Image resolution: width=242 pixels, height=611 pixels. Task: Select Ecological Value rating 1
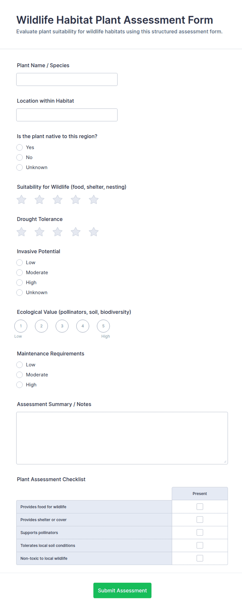[x=21, y=326]
